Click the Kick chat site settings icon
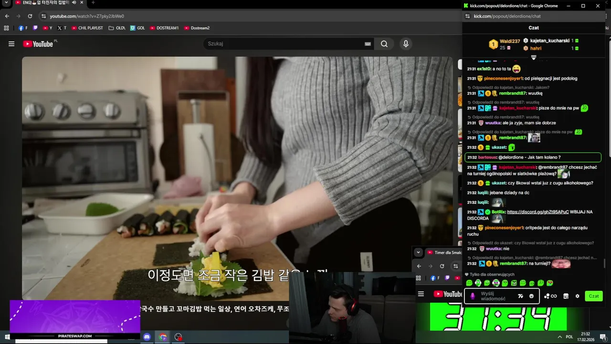 click(x=466, y=16)
